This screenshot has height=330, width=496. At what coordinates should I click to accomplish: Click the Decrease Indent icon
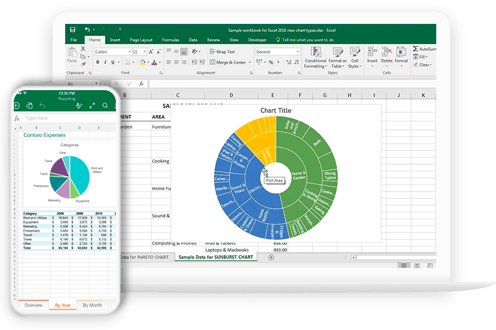(x=194, y=62)
